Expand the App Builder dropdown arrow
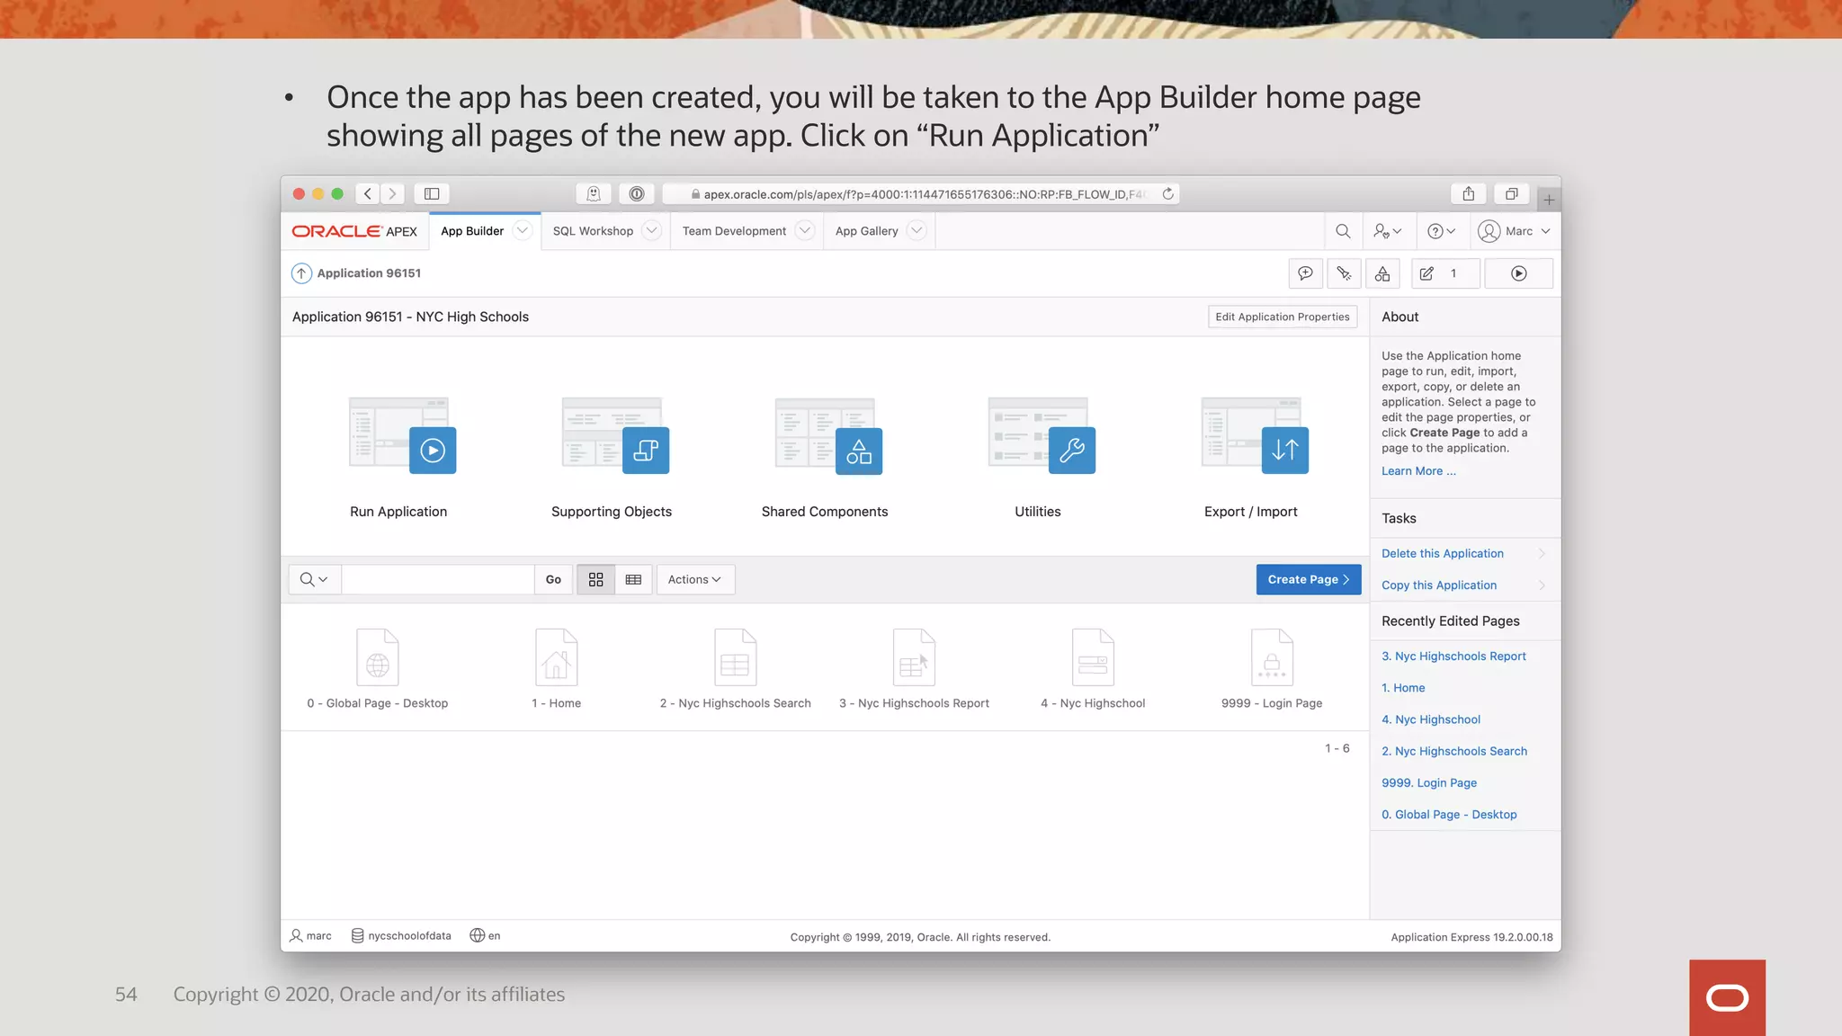1842x1036 pixels. point(522,231)
